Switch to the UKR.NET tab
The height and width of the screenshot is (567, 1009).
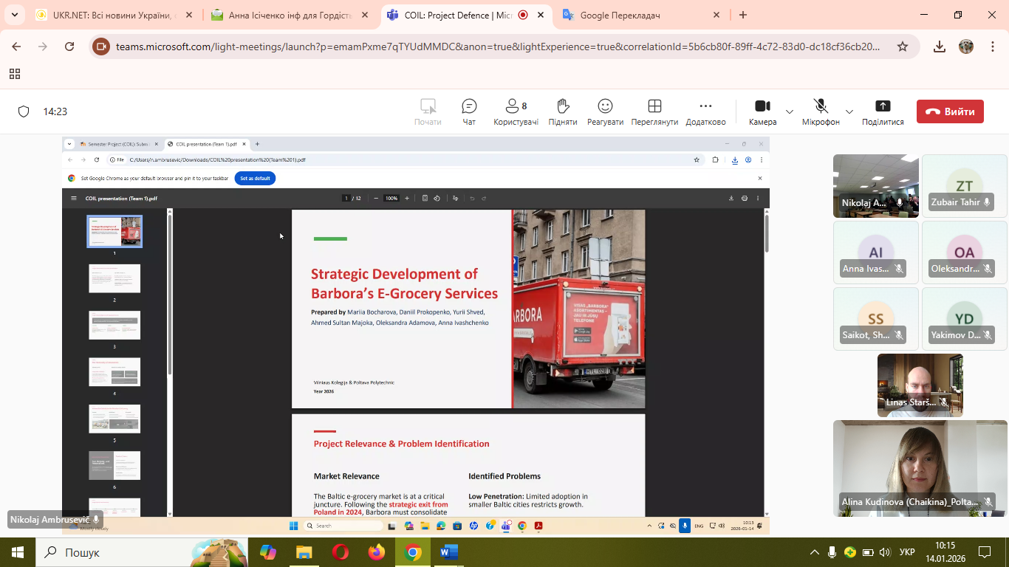[111, 15]
